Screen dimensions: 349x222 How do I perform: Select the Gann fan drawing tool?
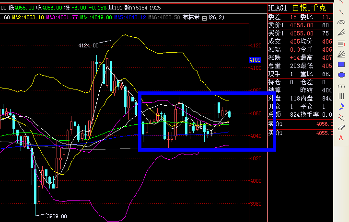click(341, 54)
